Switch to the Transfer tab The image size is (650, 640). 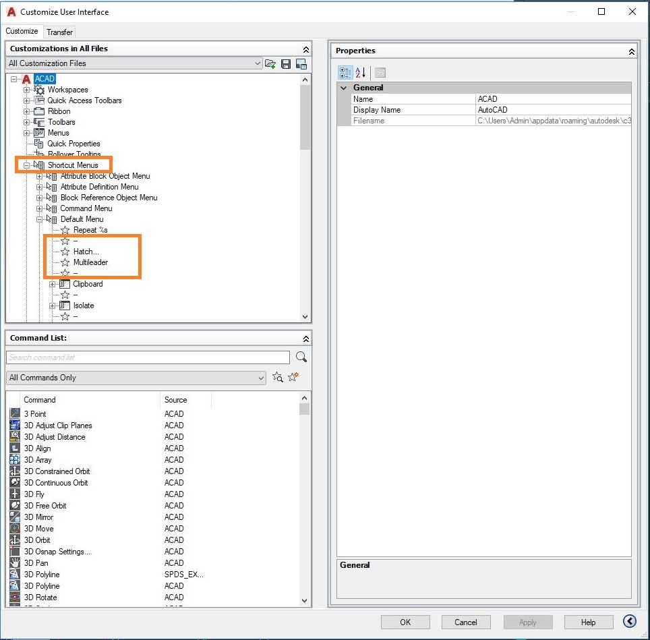59,32
